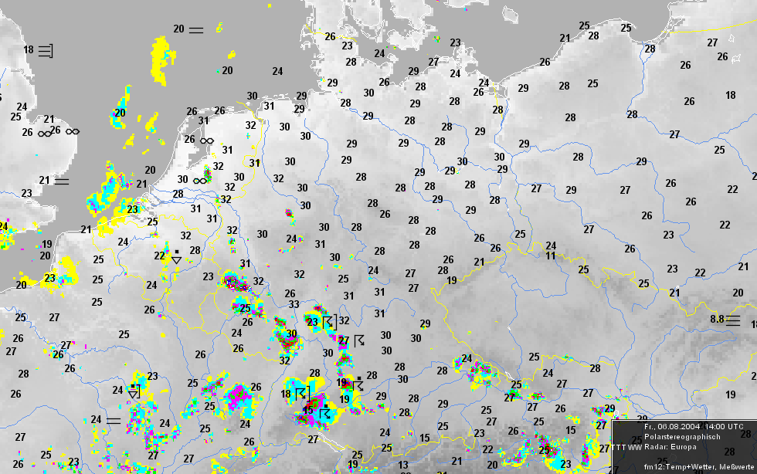
Task: Select the haze symbol beside the 30 reading
Action: coord(200,181)
